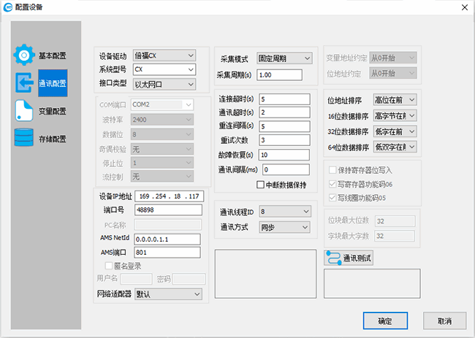
Task: Click the 通讯配置 sidebar icon
Action: [x=25, y=82]
